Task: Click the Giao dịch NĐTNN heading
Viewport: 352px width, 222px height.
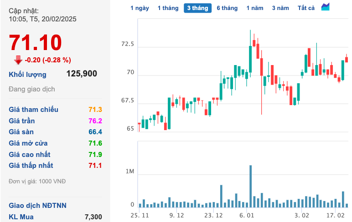Action: (x=37, y=206)
